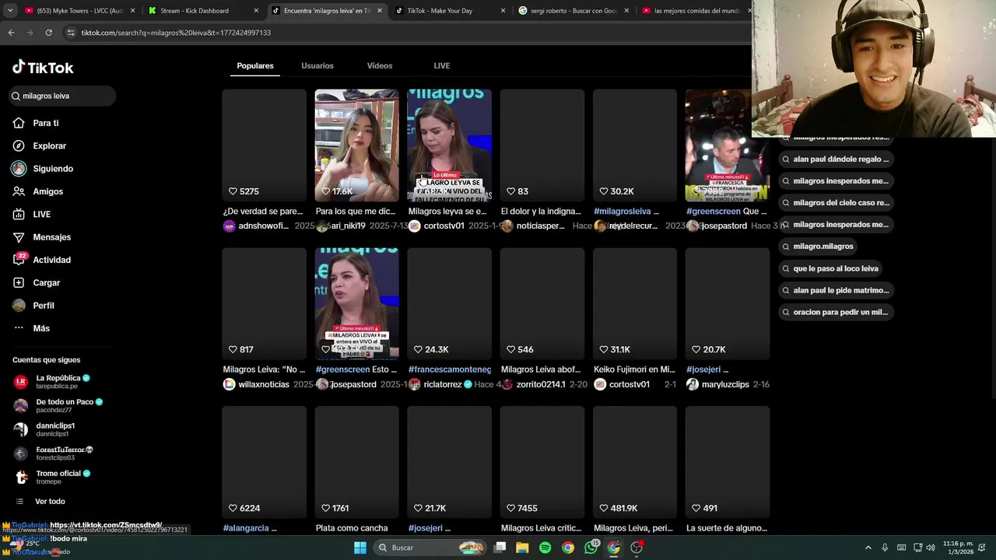Click the taskbar volume icon
Image resolution: width=996 pixels, height=560 pixels.
click(930, 548)
